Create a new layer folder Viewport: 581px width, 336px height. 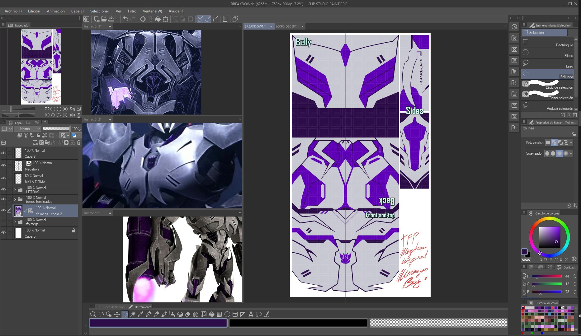pos(48,143)
